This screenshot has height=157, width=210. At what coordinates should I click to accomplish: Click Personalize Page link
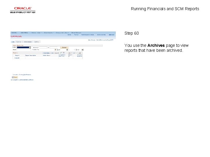[105, 40]
